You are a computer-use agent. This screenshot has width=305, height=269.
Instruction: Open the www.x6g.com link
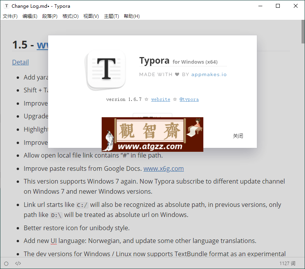click(164, 168)
